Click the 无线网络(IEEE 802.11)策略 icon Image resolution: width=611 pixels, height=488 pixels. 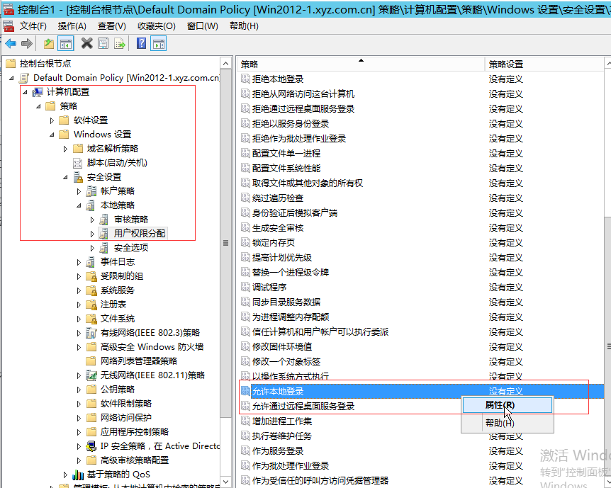(x=91, y=375)
